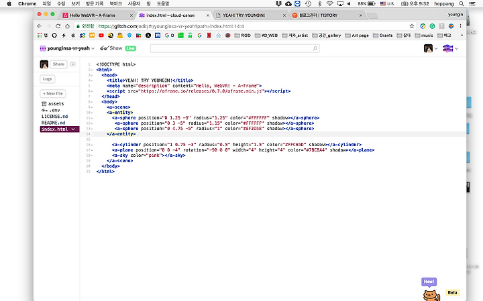Open the user avatar menu at top right
The width and height of the screenshot is (483, 301).
click(x=428, y=48)
